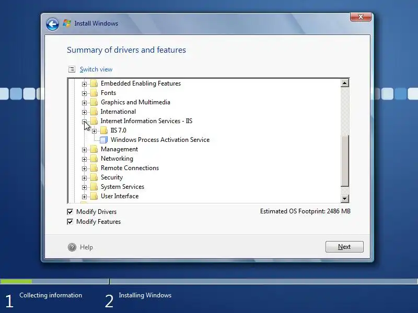
Task: Select the User Interface label
Action: click(120, 196)
